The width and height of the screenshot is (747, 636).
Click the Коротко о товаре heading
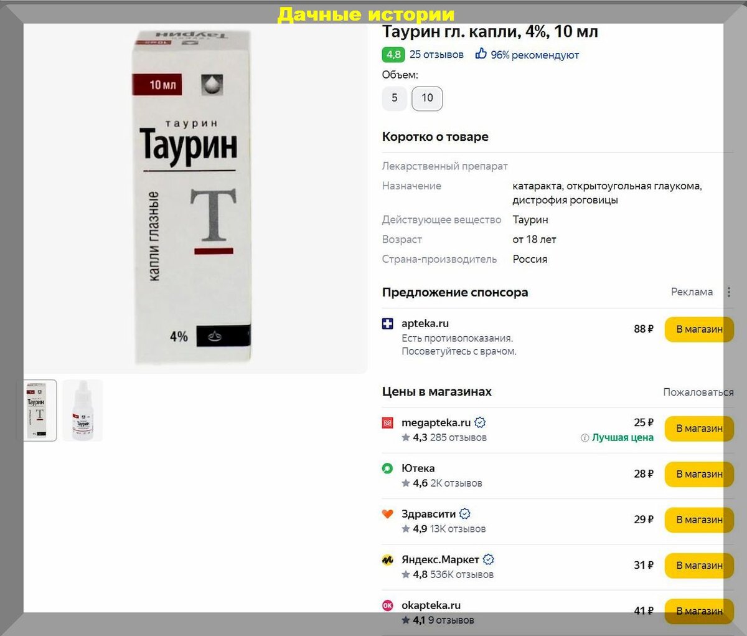(x=435, y=137)
